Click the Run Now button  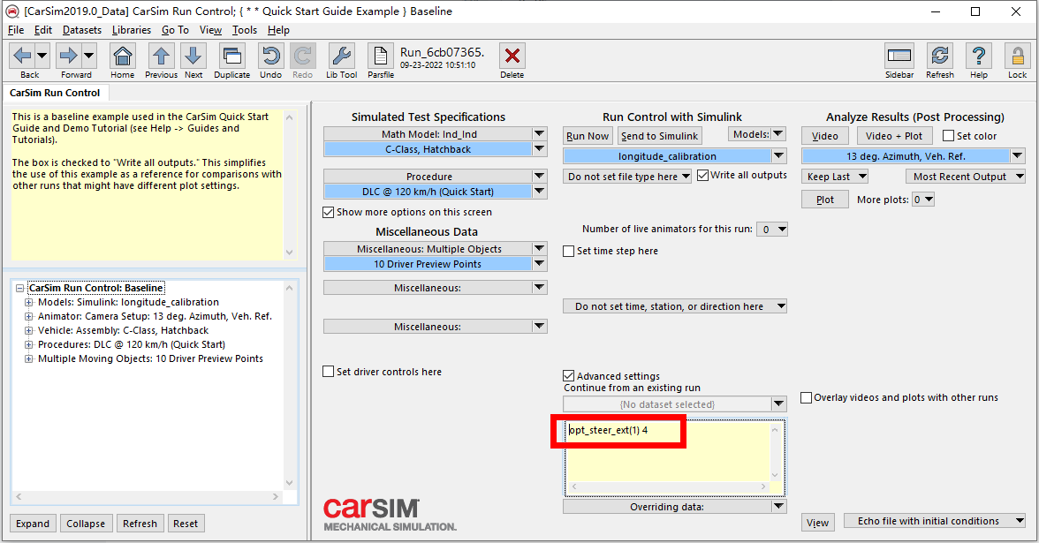(x=587, y=136)
